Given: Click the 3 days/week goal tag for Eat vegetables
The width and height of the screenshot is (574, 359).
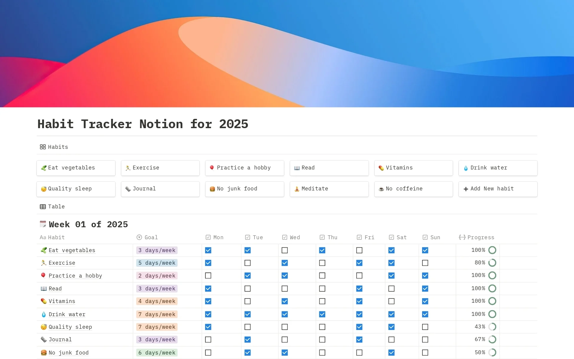Looking at the screenshot, I should tap(157, 250).
